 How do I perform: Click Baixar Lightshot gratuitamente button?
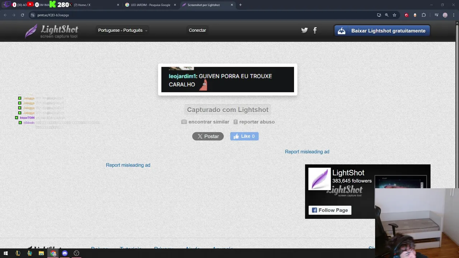point(382,31)
